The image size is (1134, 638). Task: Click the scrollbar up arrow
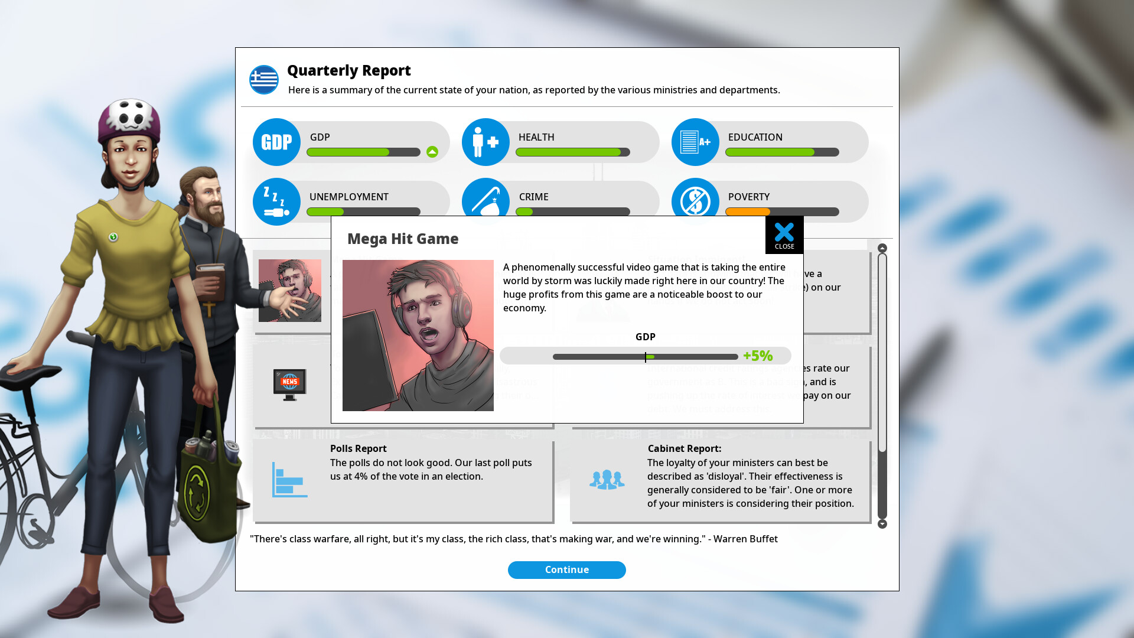click(882, 249)
